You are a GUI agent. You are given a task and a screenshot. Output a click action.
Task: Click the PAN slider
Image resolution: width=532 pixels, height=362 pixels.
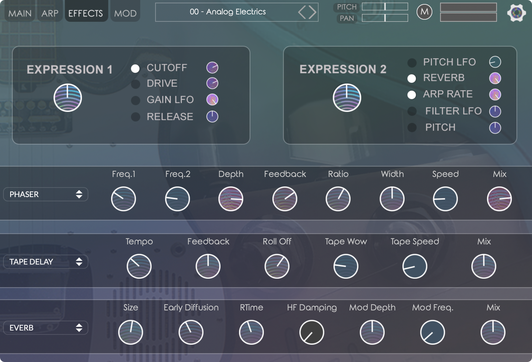click(x=385, y=18)
